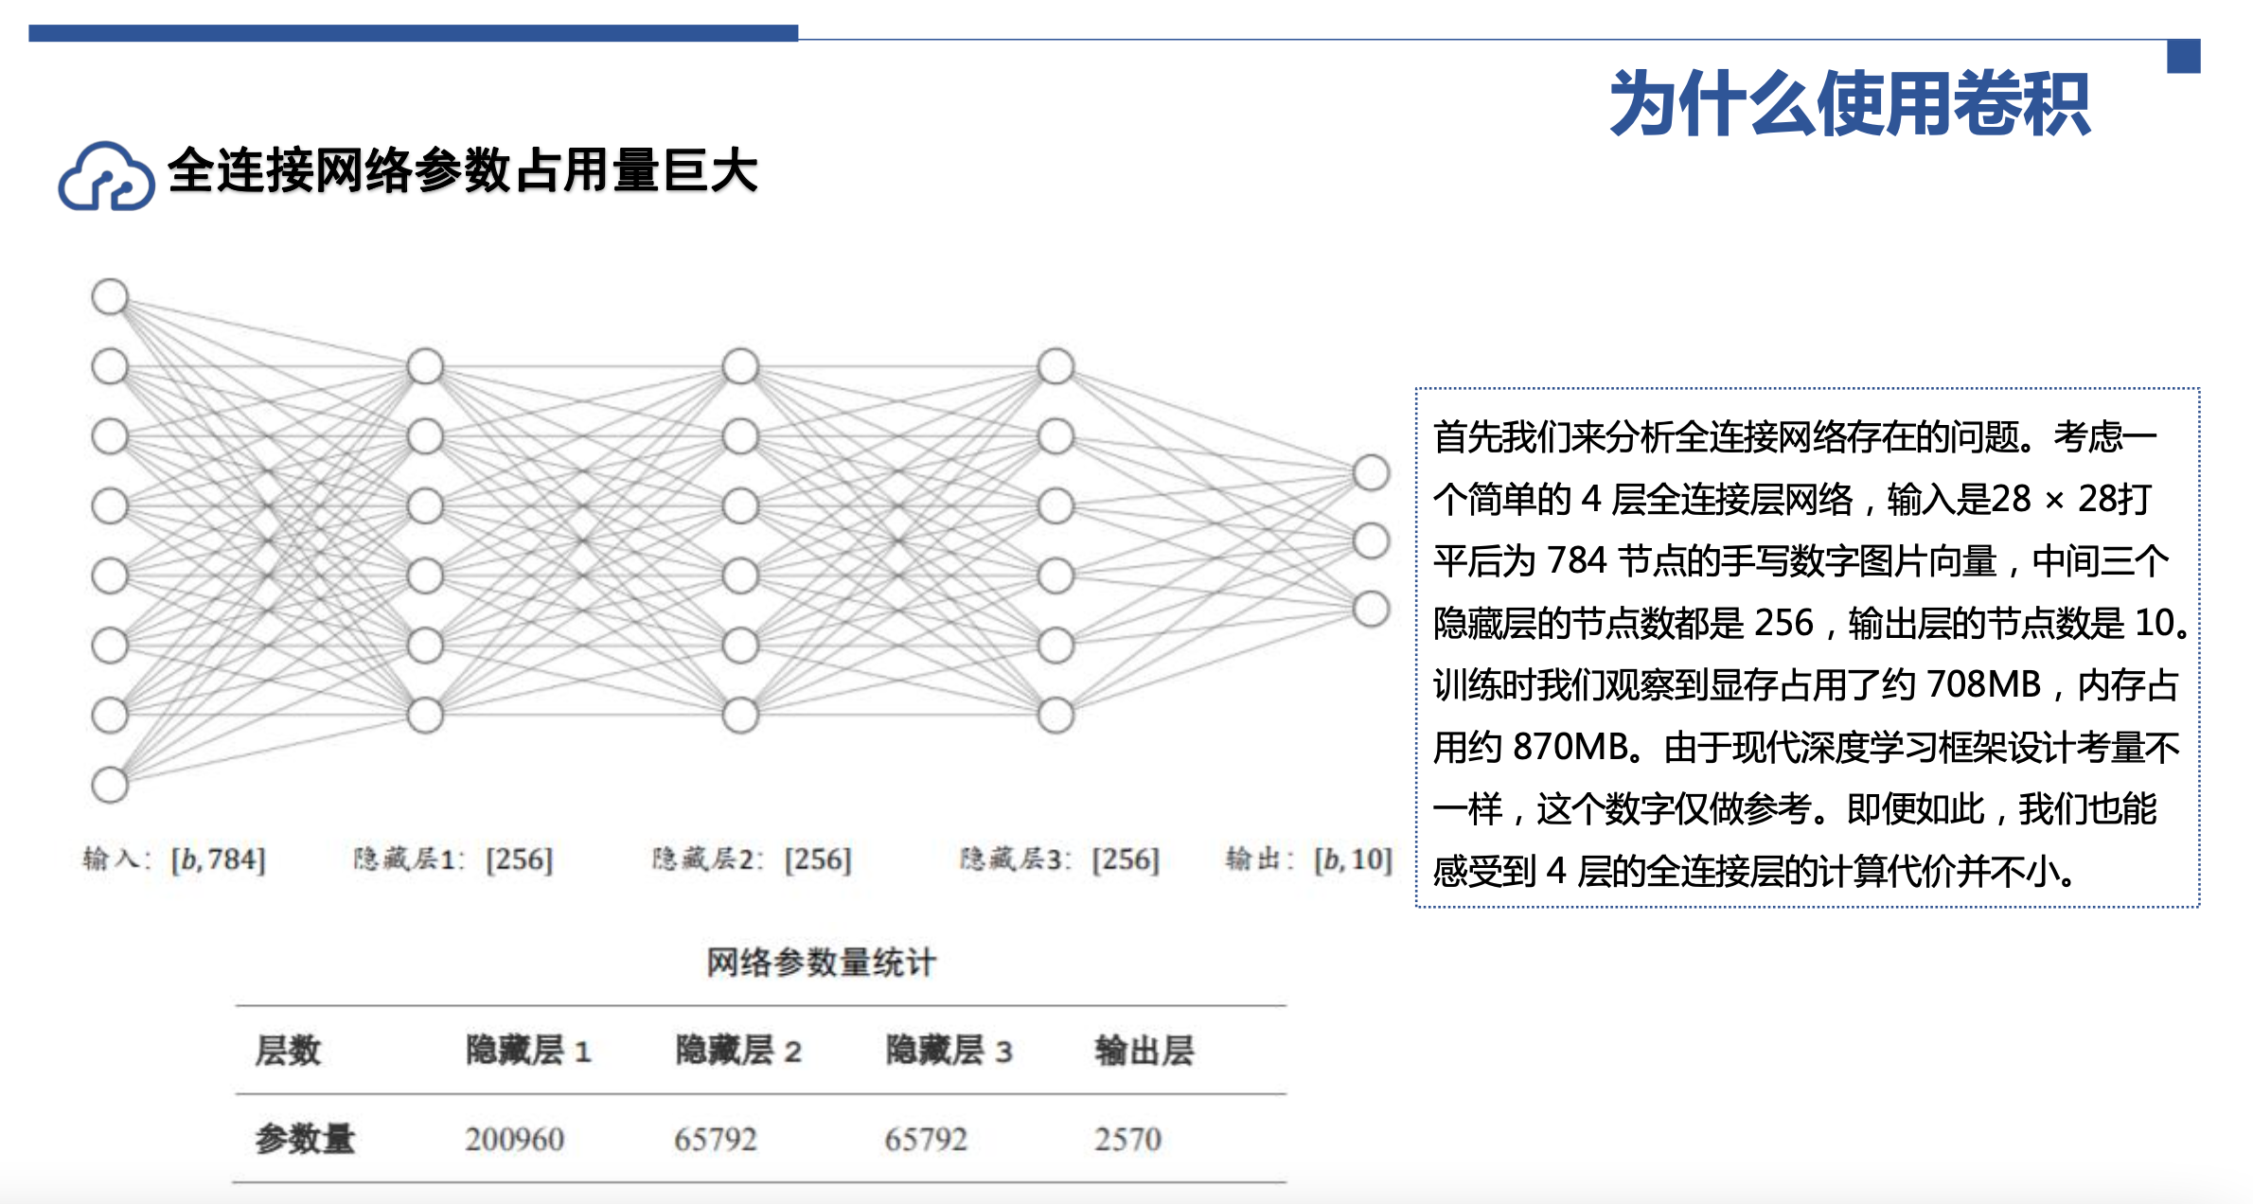2253x1204 pixels.
Task: Click the cloud icon beside the heading
Action: point(106,176)
